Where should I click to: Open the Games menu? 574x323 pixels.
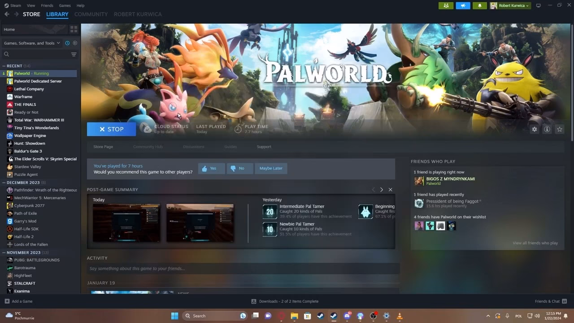tap(65, 5)
